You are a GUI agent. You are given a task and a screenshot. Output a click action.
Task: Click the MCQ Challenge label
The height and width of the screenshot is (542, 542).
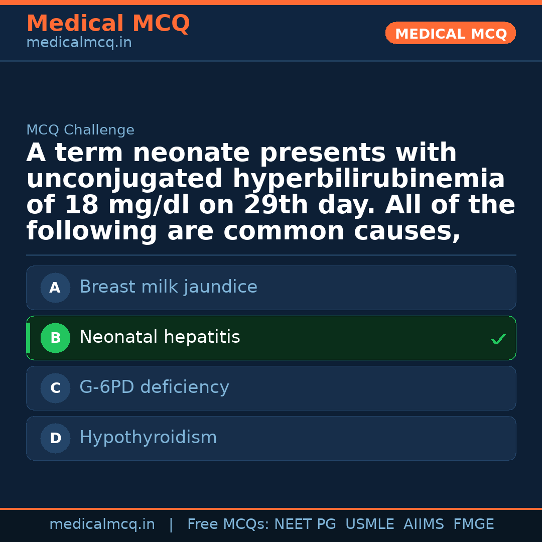(x=80, y=130)
